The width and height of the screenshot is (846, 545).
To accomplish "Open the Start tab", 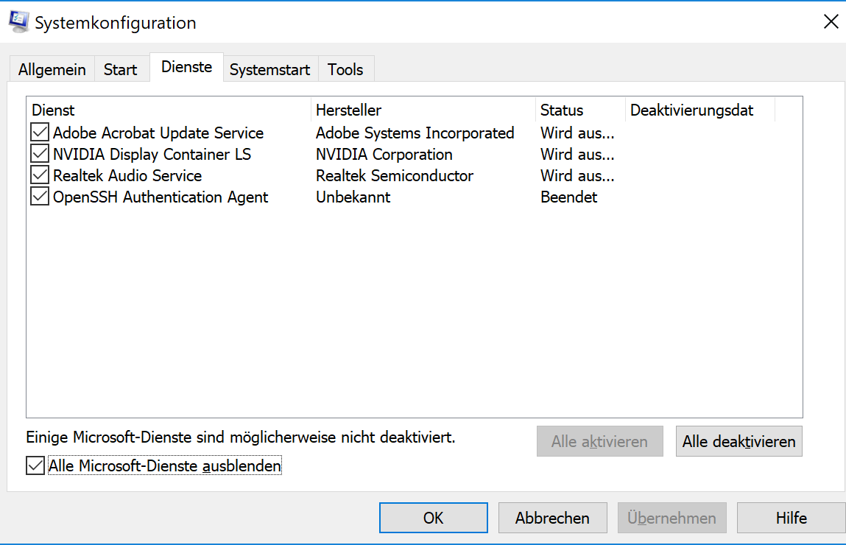I will coord(120,69).
